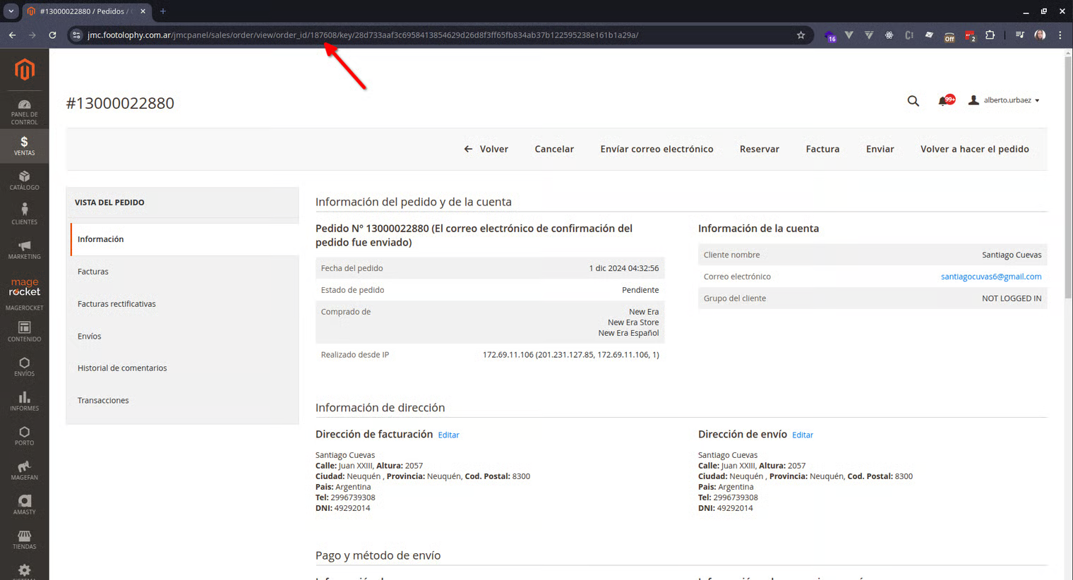
Task: Open the Informes reports section
Action: 24,401
